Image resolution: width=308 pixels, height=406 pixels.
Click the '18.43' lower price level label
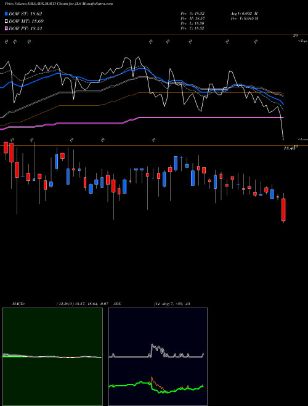click(x=290, y=149)
